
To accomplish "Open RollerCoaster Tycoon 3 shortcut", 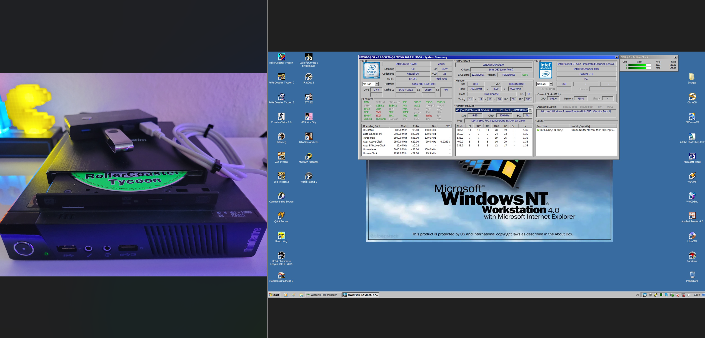I will click(x=281, y=98).
